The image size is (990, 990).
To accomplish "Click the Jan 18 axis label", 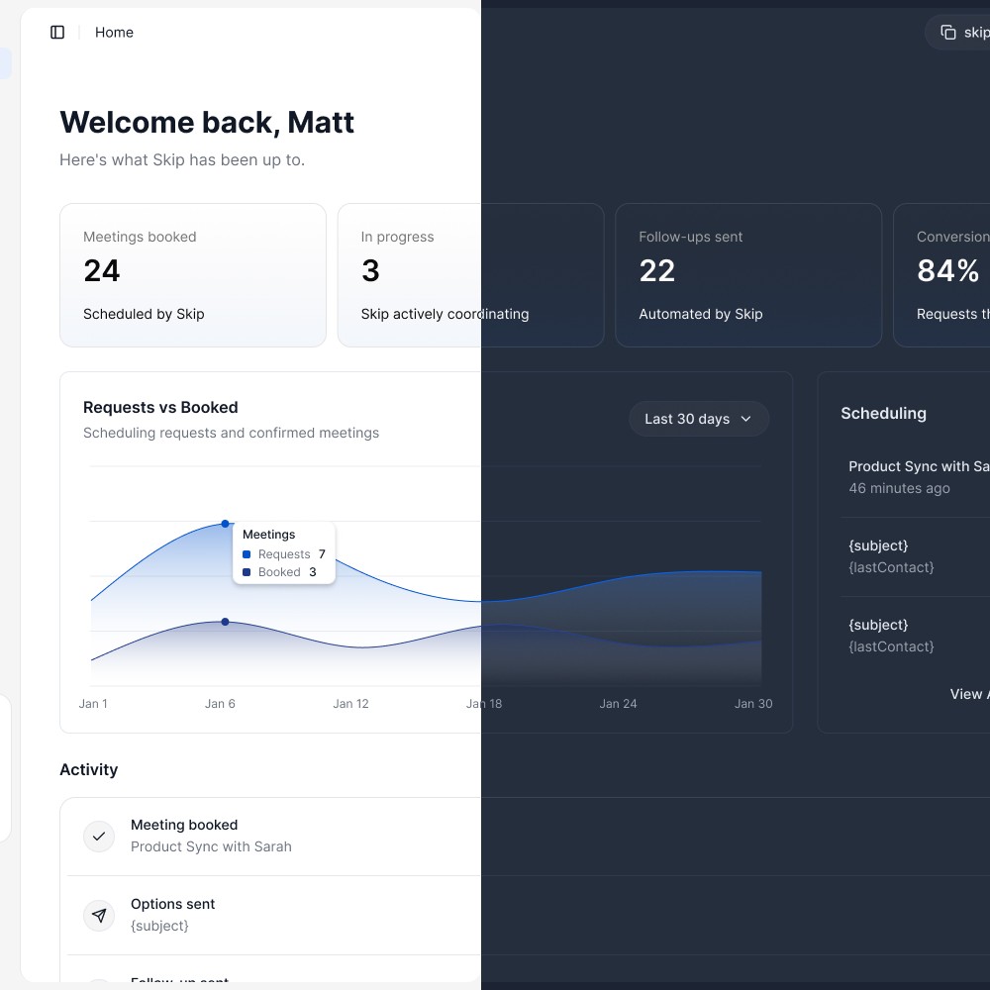I will coord(484,703).
